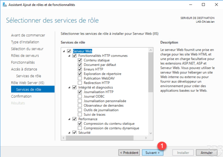This screenshot has height=157, width=223.
Task: Click the Suivant button
Action: [x=152, y=153]
